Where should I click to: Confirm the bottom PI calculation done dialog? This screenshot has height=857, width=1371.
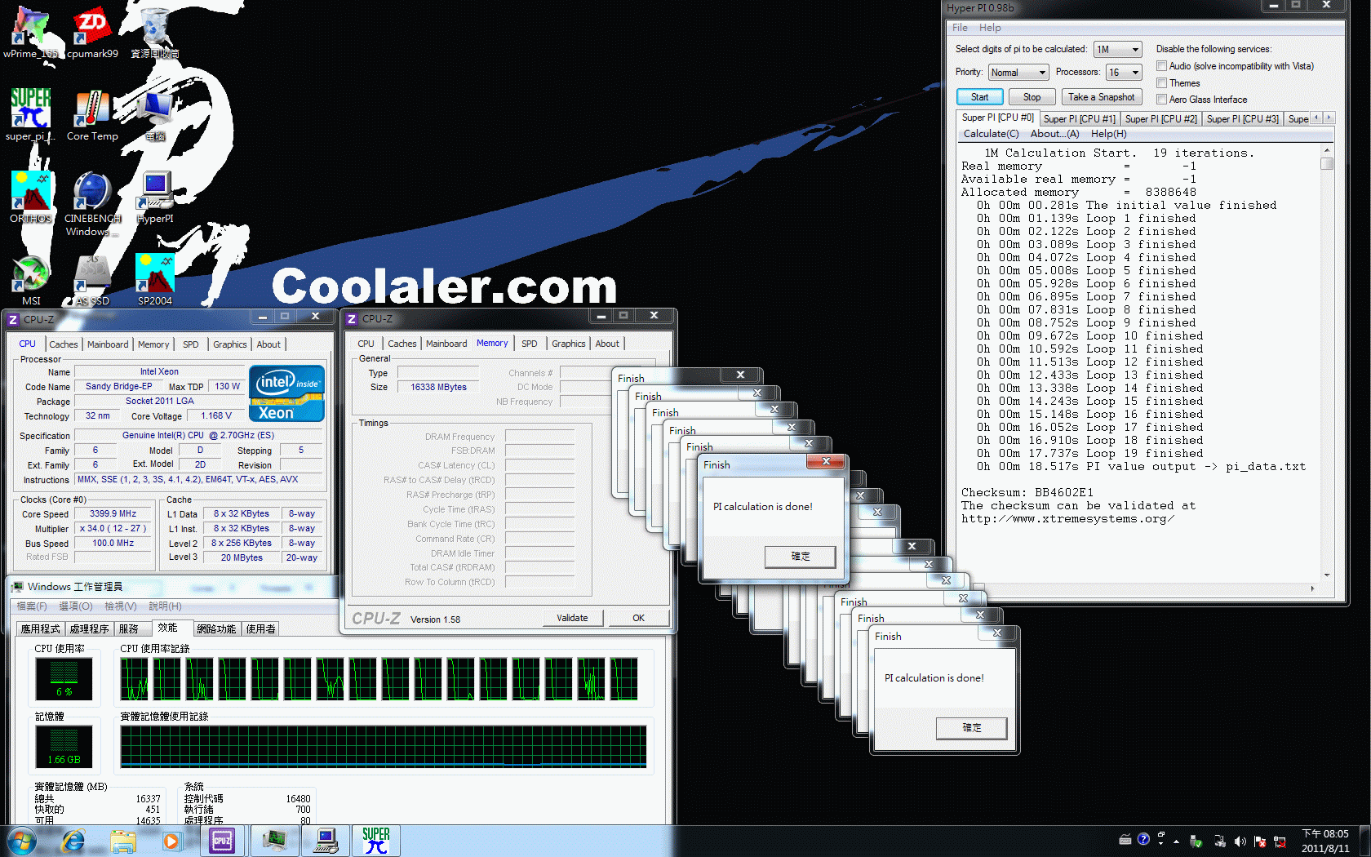tap(971, 728)
